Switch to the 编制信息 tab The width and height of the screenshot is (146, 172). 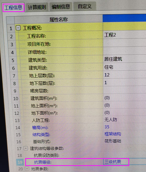(61, 7)
